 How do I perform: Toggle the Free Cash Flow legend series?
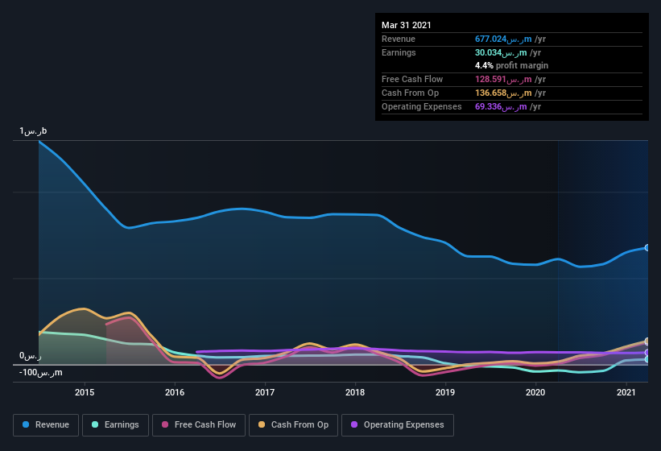pyautogui.click(x=199, y=425)
